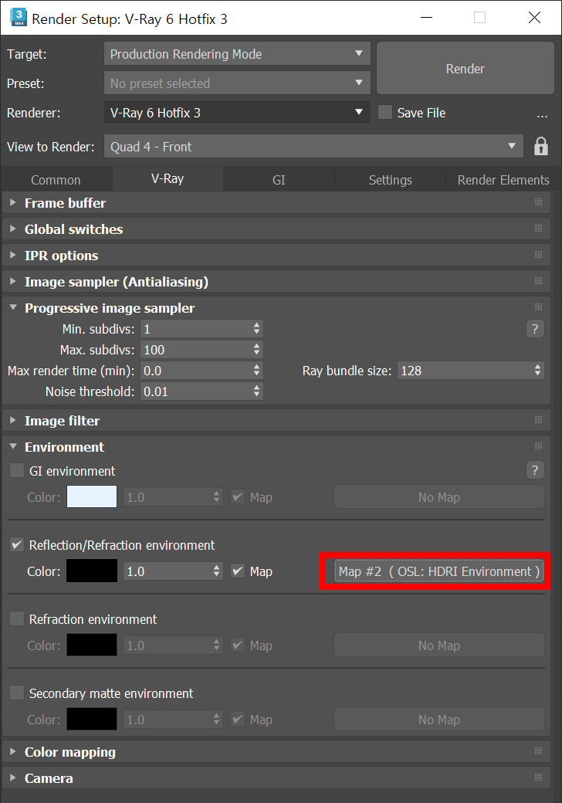The image size is (562, 803).
Task: Enable Refraction environment checkbox
Action: tap(17, 618)
